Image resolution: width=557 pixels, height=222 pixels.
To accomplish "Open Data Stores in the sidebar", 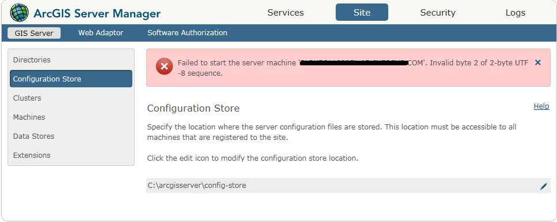I will pyautogui.click(x=71, y=136).
